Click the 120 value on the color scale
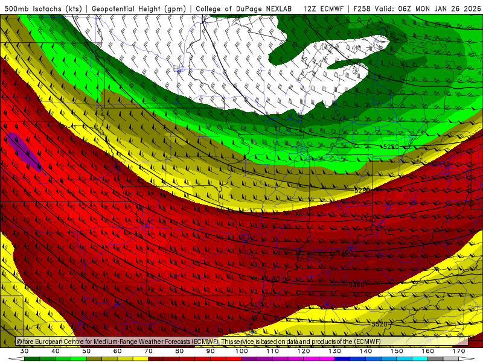The width and height of the screenshot is (483, 362). point(304,351)
